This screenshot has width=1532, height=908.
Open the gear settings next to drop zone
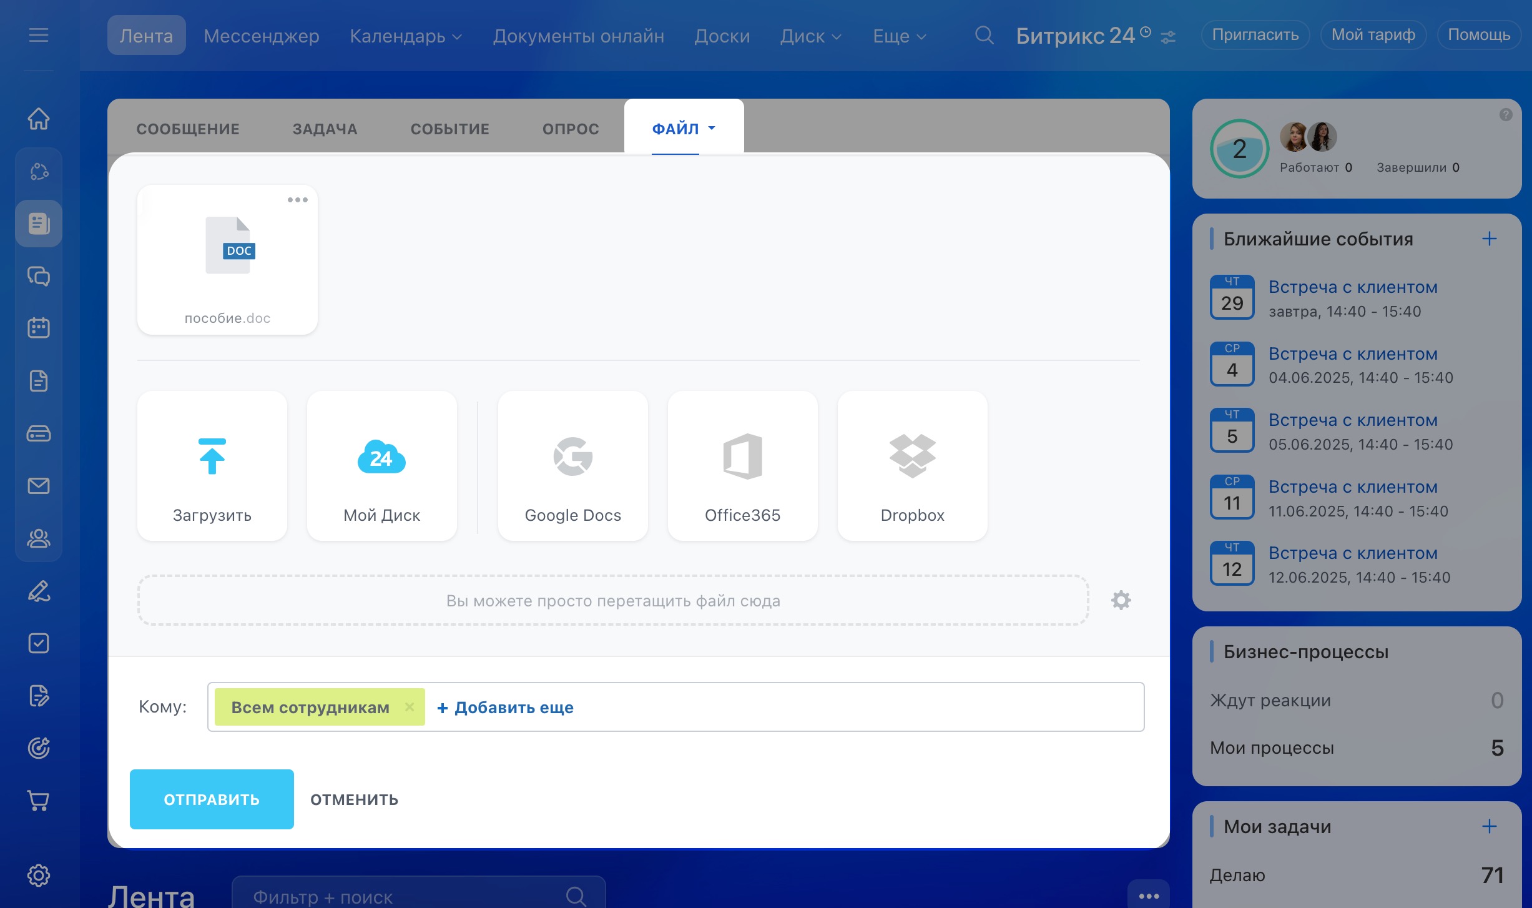point(1121,600)
